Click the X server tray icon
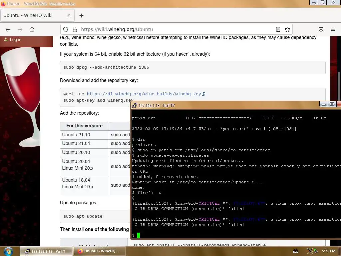The image size is (341, 256). pos(310,251)
